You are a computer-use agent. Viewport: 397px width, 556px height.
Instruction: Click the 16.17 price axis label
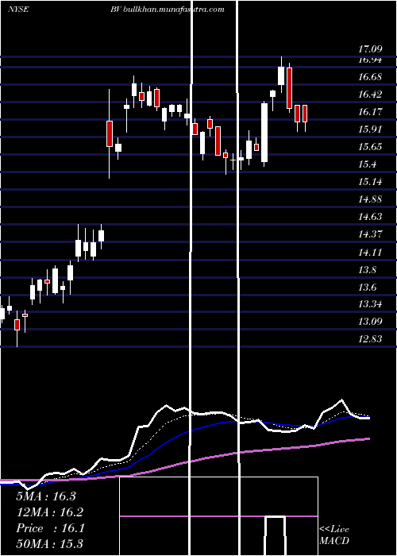(370, 112)
